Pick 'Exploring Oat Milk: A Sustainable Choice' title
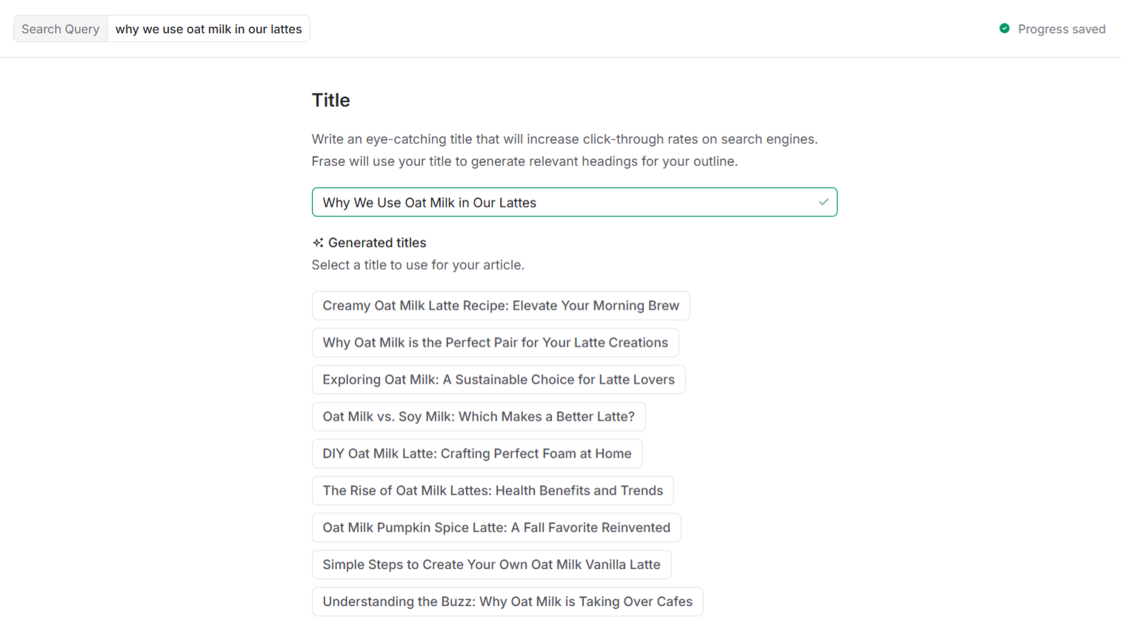This screenshot has height=623, width=1121. pos(499,379)
